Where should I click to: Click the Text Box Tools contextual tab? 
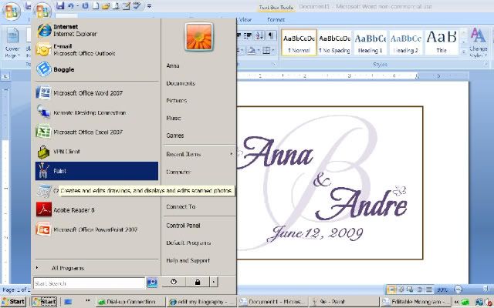coord(276,7)
